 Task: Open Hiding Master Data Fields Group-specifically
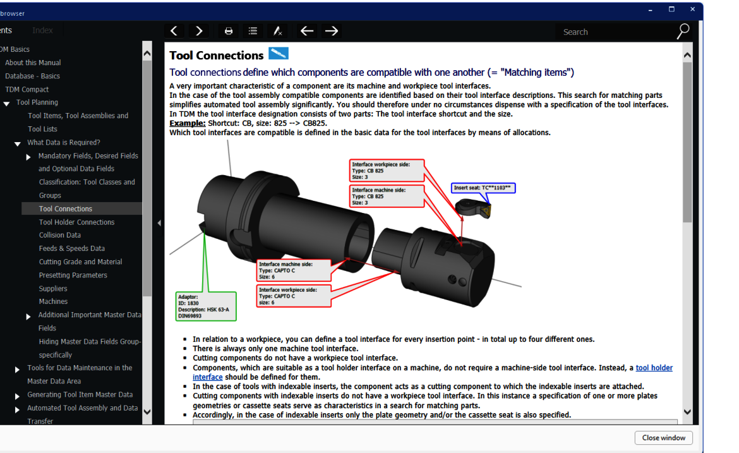90,348
